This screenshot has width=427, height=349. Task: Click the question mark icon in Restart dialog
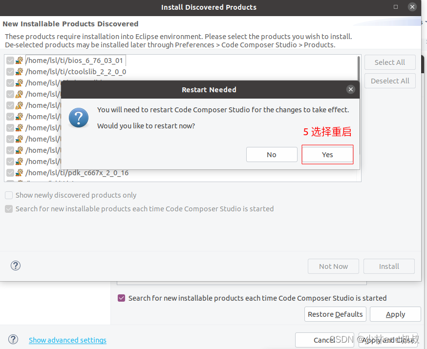(79, 118)
